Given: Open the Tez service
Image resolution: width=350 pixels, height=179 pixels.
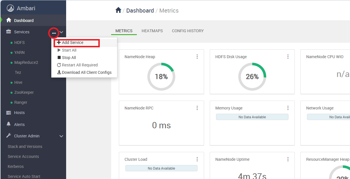Looking at the screenshot, I should (18, 72).
